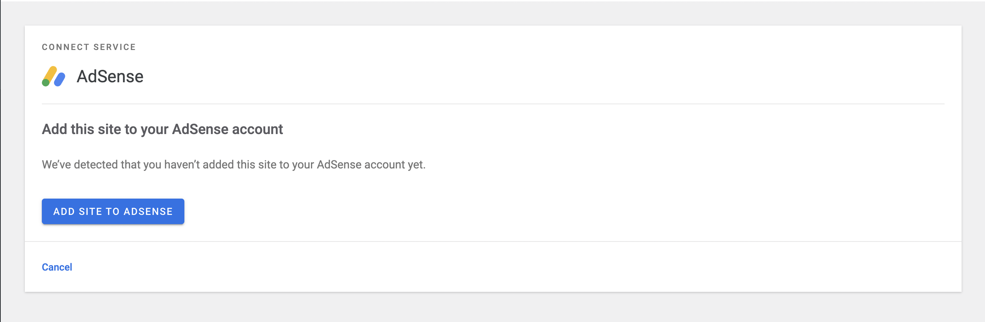Screen dimensions: 985x322
Task: Click the AdSense title text
Action: point(111,76)
